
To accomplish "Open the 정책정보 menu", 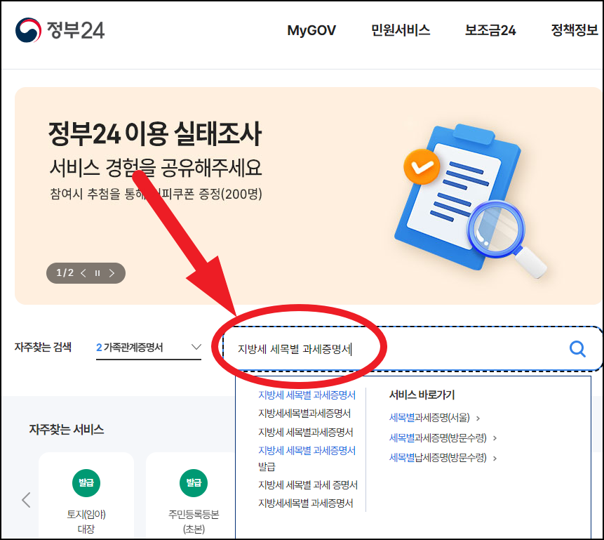I will click(x=574, y=30).
